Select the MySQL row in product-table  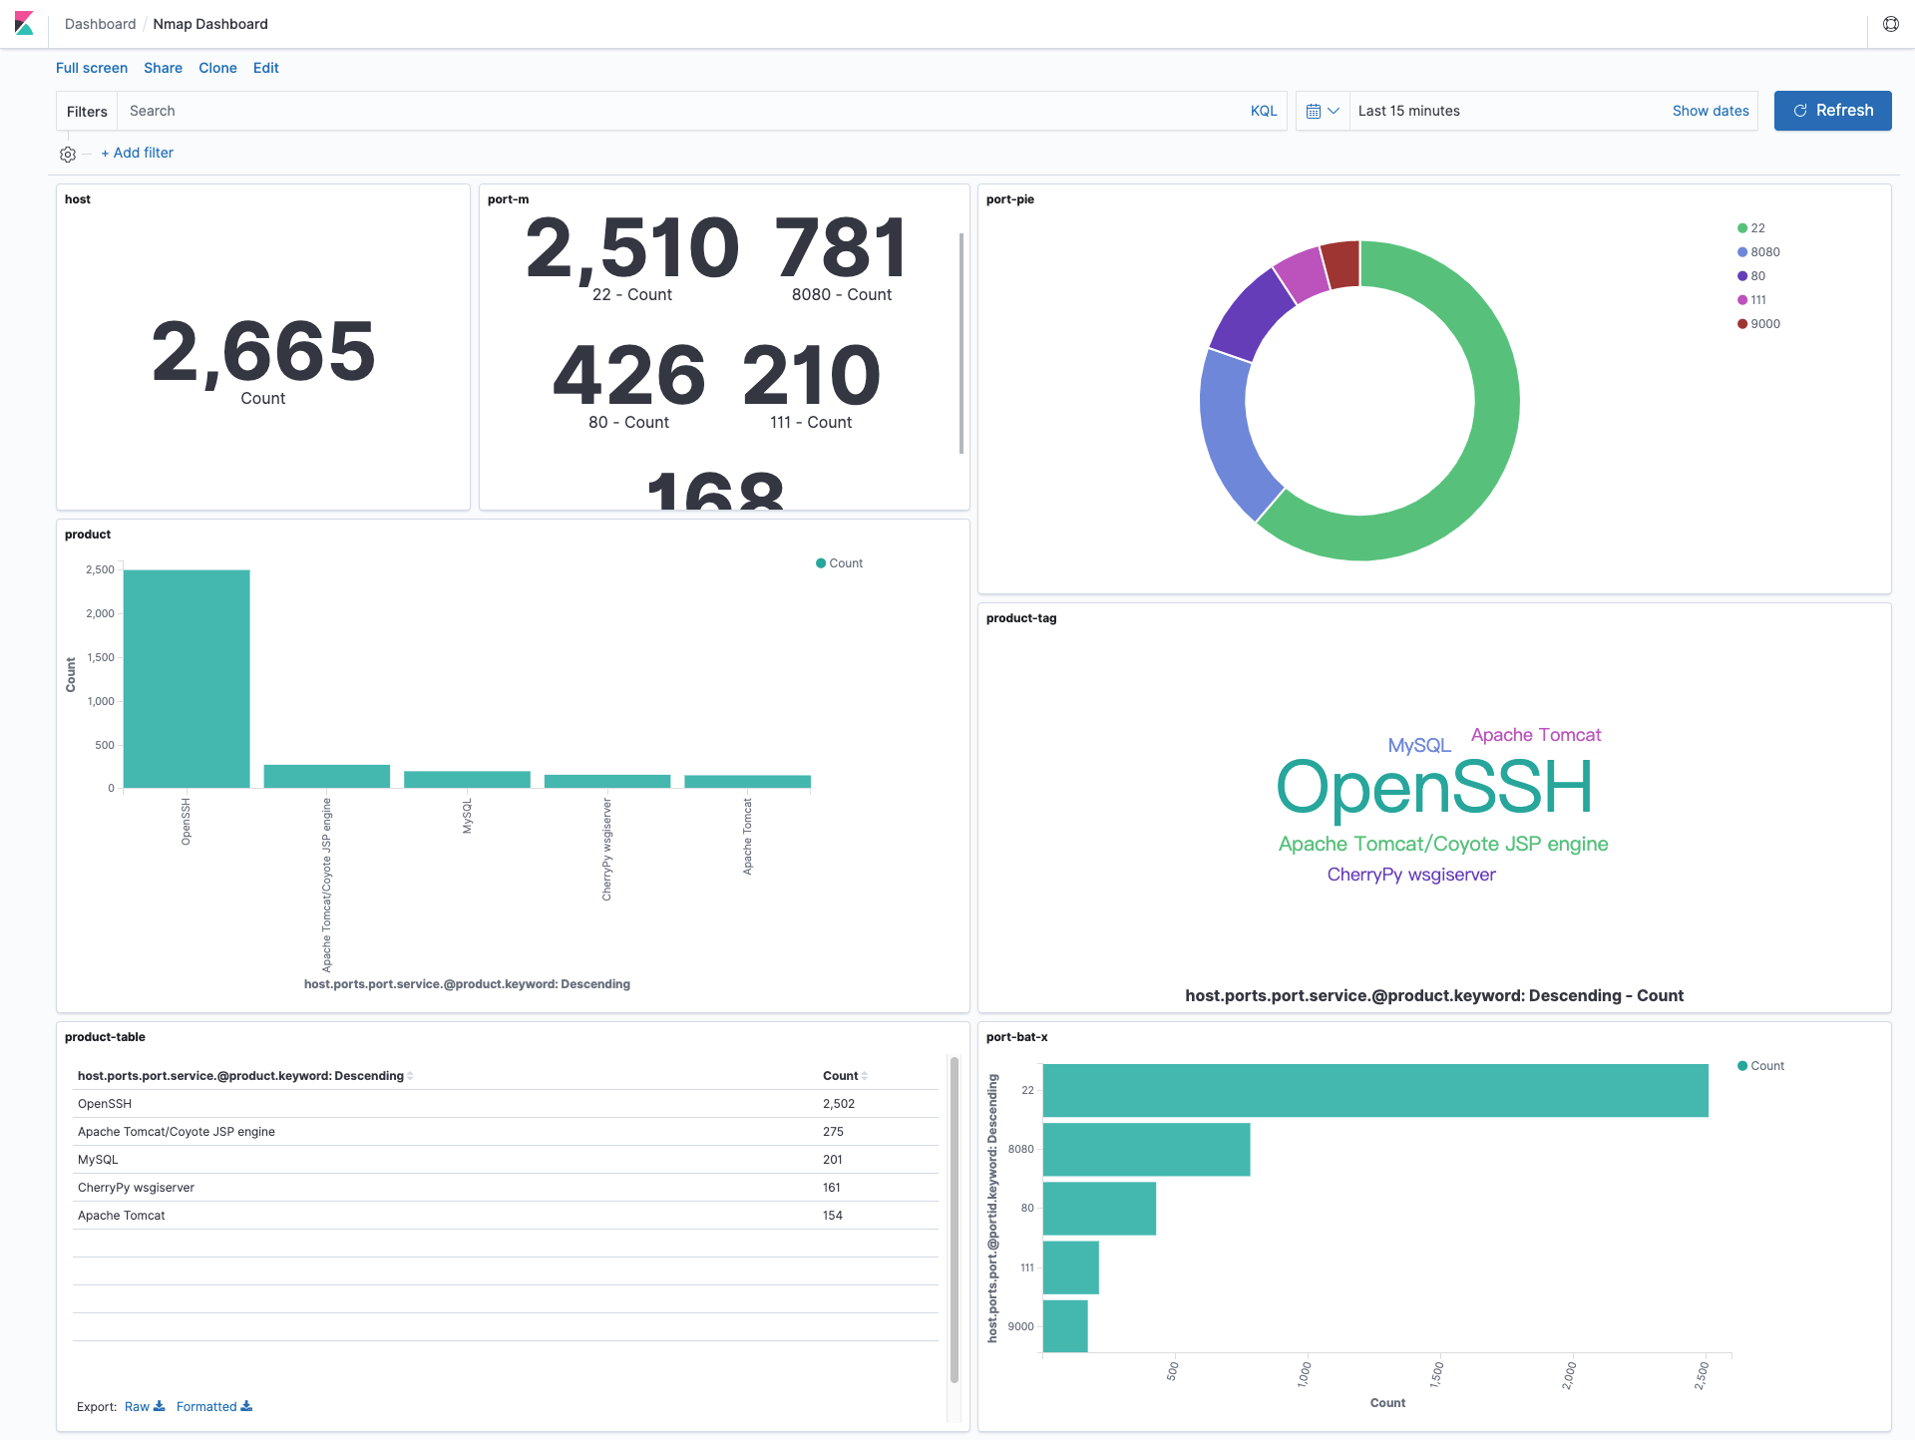pyautogui.click(x=507, y=1160)
